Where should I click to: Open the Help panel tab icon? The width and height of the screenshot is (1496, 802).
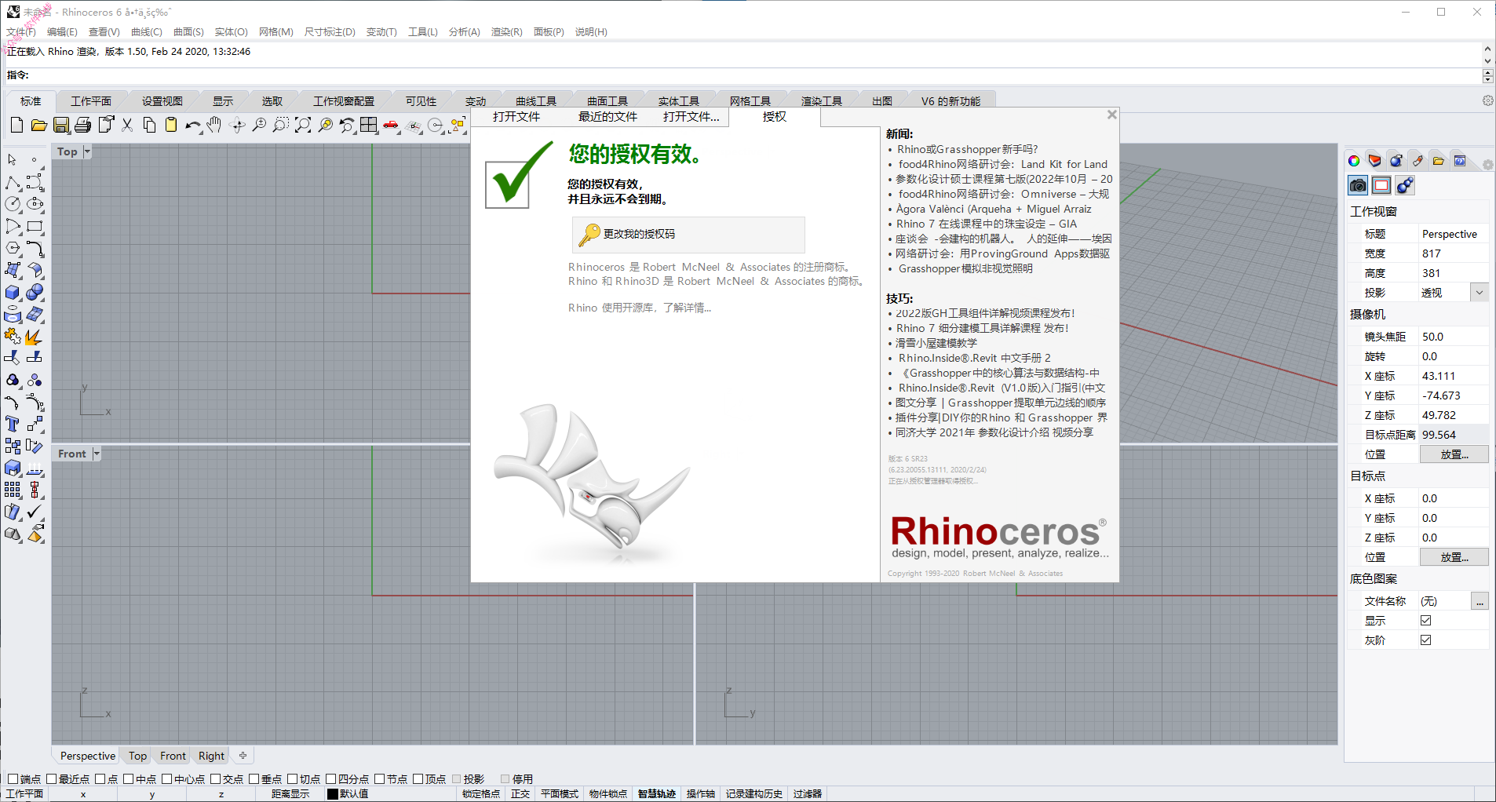click(1460, 161)
